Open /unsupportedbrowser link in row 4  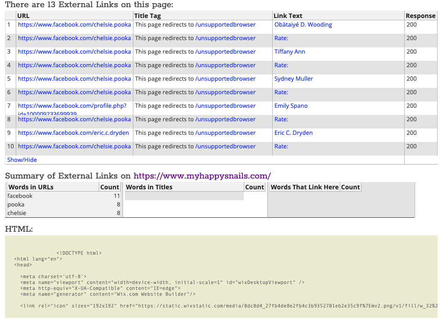[x=225, y=65]
